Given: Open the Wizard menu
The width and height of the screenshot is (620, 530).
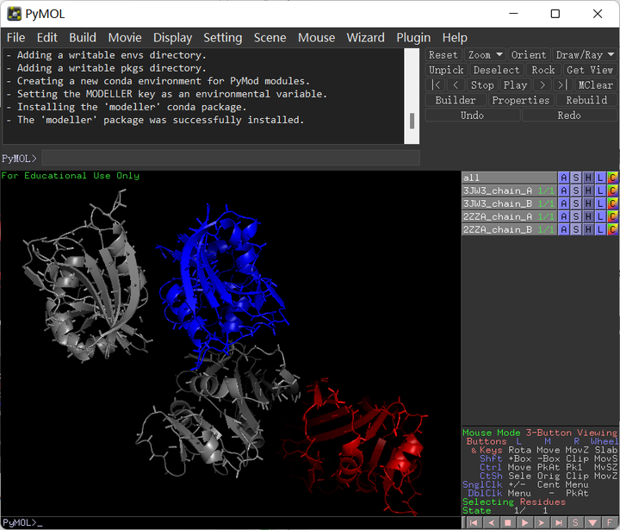Looking at the screenshot, I should coord(365,37).
